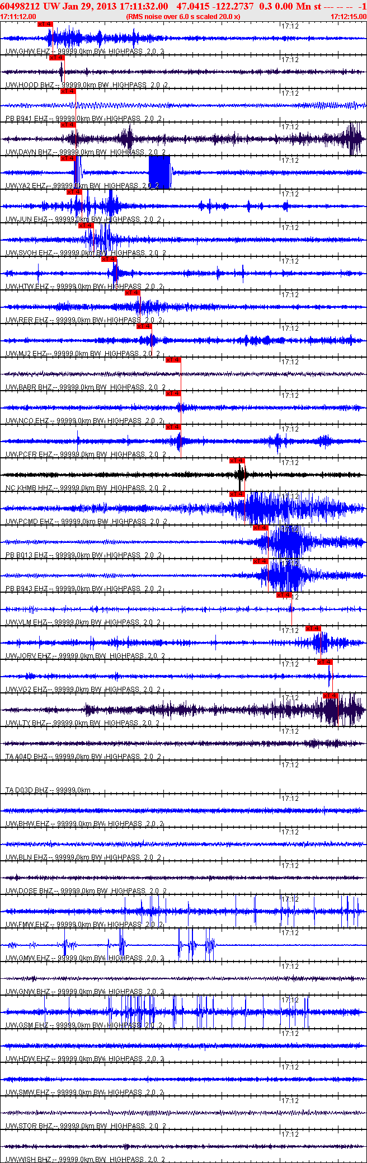Select the red pick marker on UW.GHW trace
Image resolution: width=367 pixels, height=1163 pixels.
(45, 24)
